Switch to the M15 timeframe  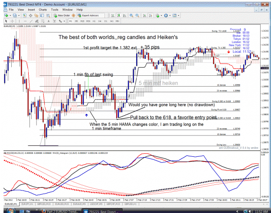pyautogui.click(x=82, y=21)
